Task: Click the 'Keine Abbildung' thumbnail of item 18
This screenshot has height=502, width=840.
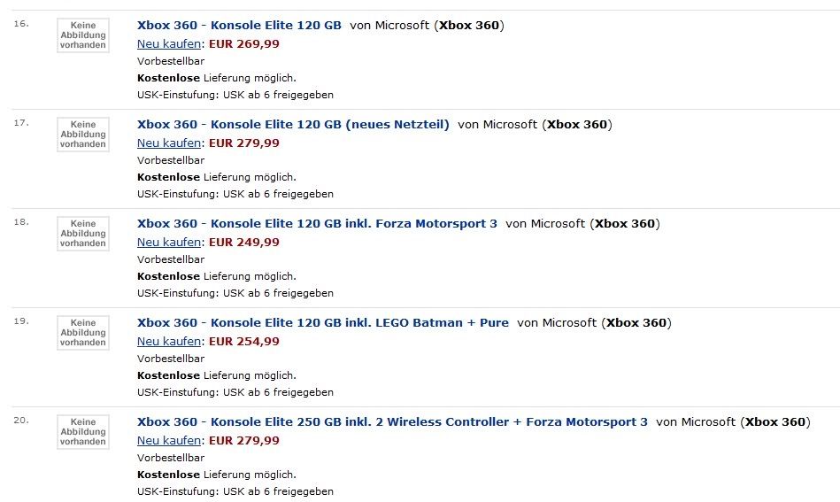Action: (83, 234)
